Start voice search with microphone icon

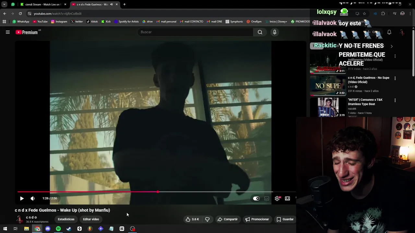coord(275,32)
